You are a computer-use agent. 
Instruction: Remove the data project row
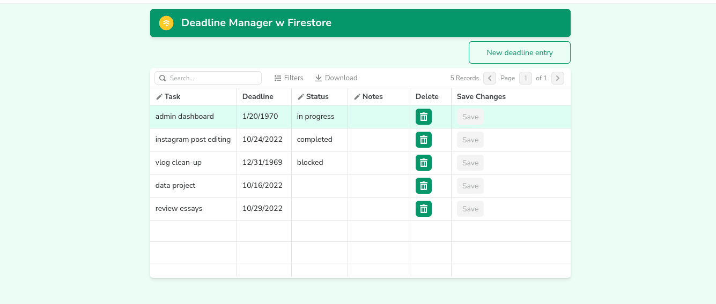click(x=423, y=186)
